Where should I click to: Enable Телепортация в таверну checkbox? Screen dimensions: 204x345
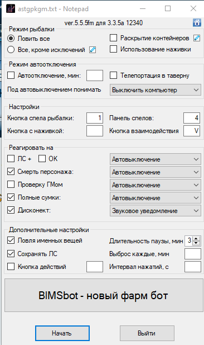tap(113, 75)
